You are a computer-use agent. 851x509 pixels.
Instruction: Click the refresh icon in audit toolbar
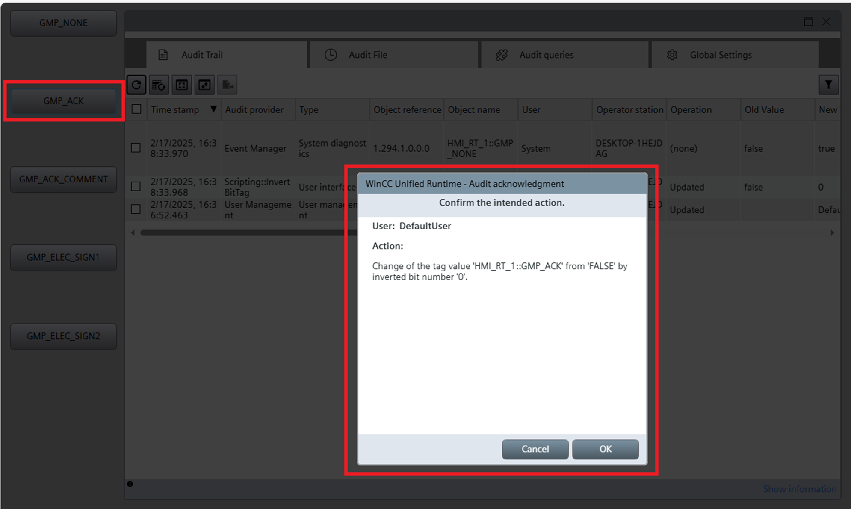pos(136,85)
